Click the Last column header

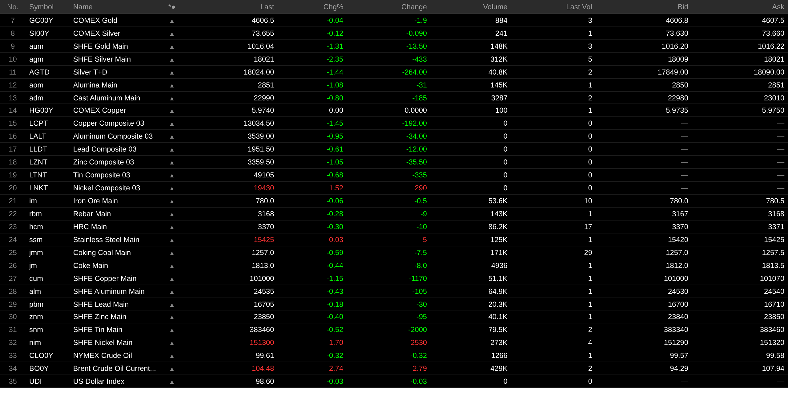[x=267, y=7]
